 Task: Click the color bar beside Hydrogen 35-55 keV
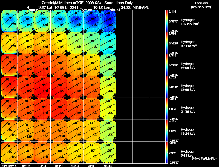pos(166,87)
